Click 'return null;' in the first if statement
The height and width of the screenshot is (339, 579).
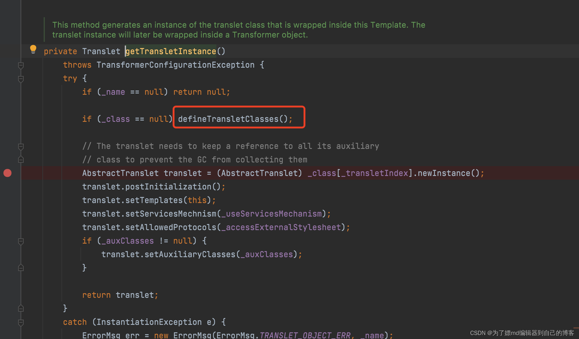pyautogui.click(x=202, y=92)
